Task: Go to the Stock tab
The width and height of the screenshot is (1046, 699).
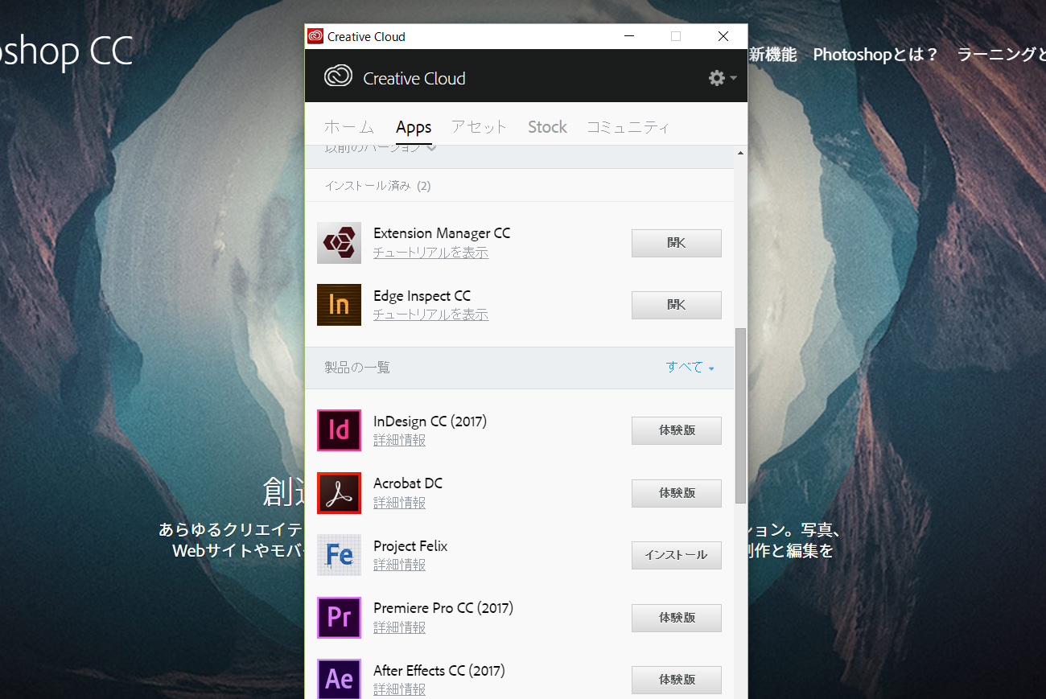Action: point(547,127)
